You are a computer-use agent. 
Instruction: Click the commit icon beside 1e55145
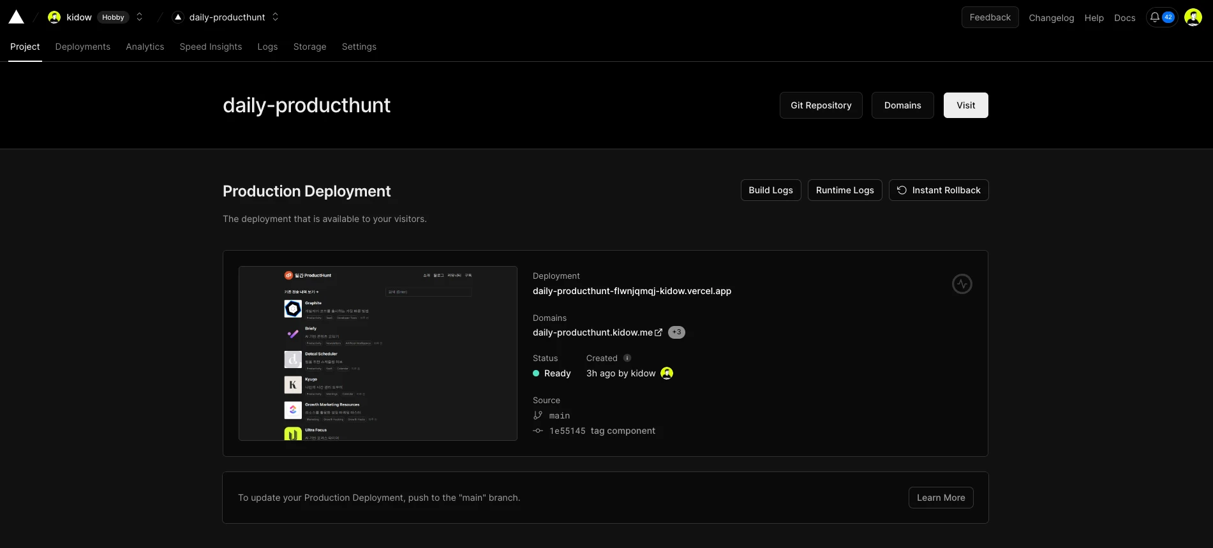pos(538,431)
